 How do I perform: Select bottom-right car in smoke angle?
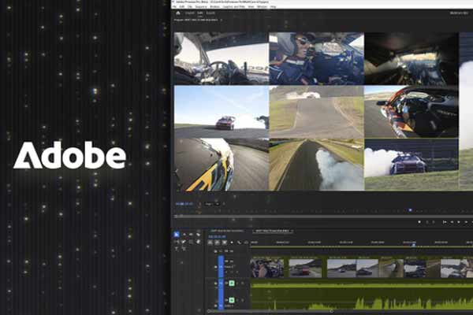[x=412, y=165]
